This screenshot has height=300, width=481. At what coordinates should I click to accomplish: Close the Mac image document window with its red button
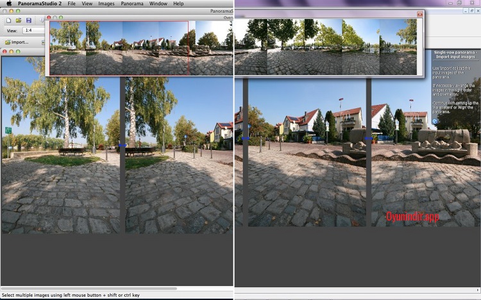4,51
